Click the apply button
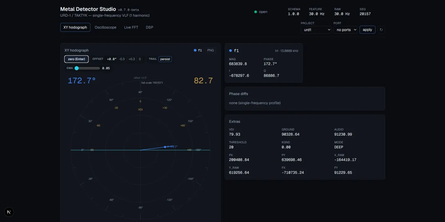This screenshot has height=222, width=445. point(367,30)
